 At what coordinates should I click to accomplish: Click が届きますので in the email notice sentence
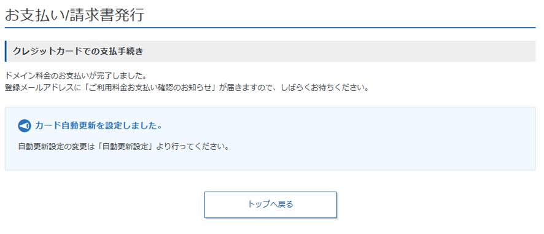(246, 87)
